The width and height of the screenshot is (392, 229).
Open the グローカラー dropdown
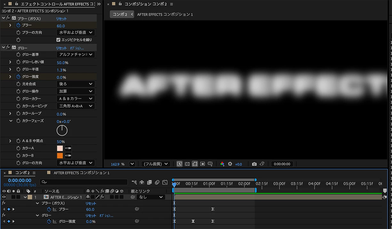coord(76,99)
